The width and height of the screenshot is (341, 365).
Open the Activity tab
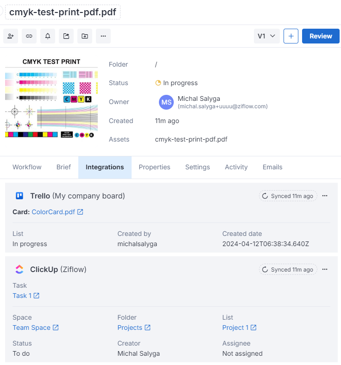236,167
